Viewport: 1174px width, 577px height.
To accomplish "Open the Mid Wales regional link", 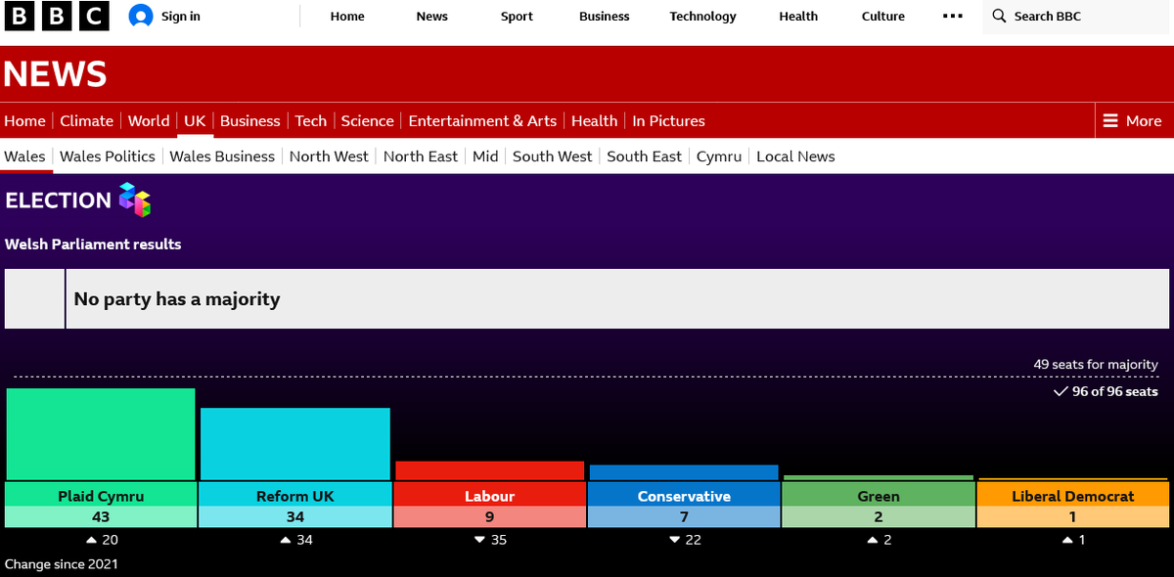I will click(485, 156).
